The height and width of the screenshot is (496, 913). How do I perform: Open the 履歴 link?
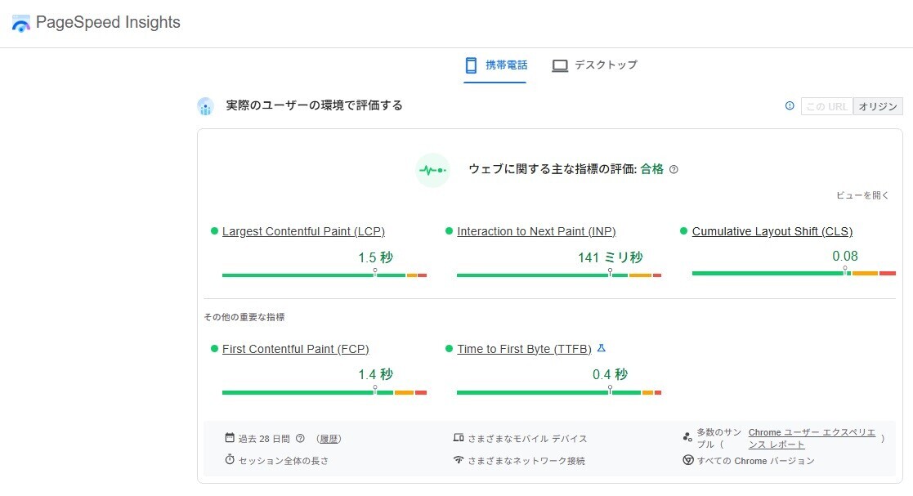coord(329,439)
